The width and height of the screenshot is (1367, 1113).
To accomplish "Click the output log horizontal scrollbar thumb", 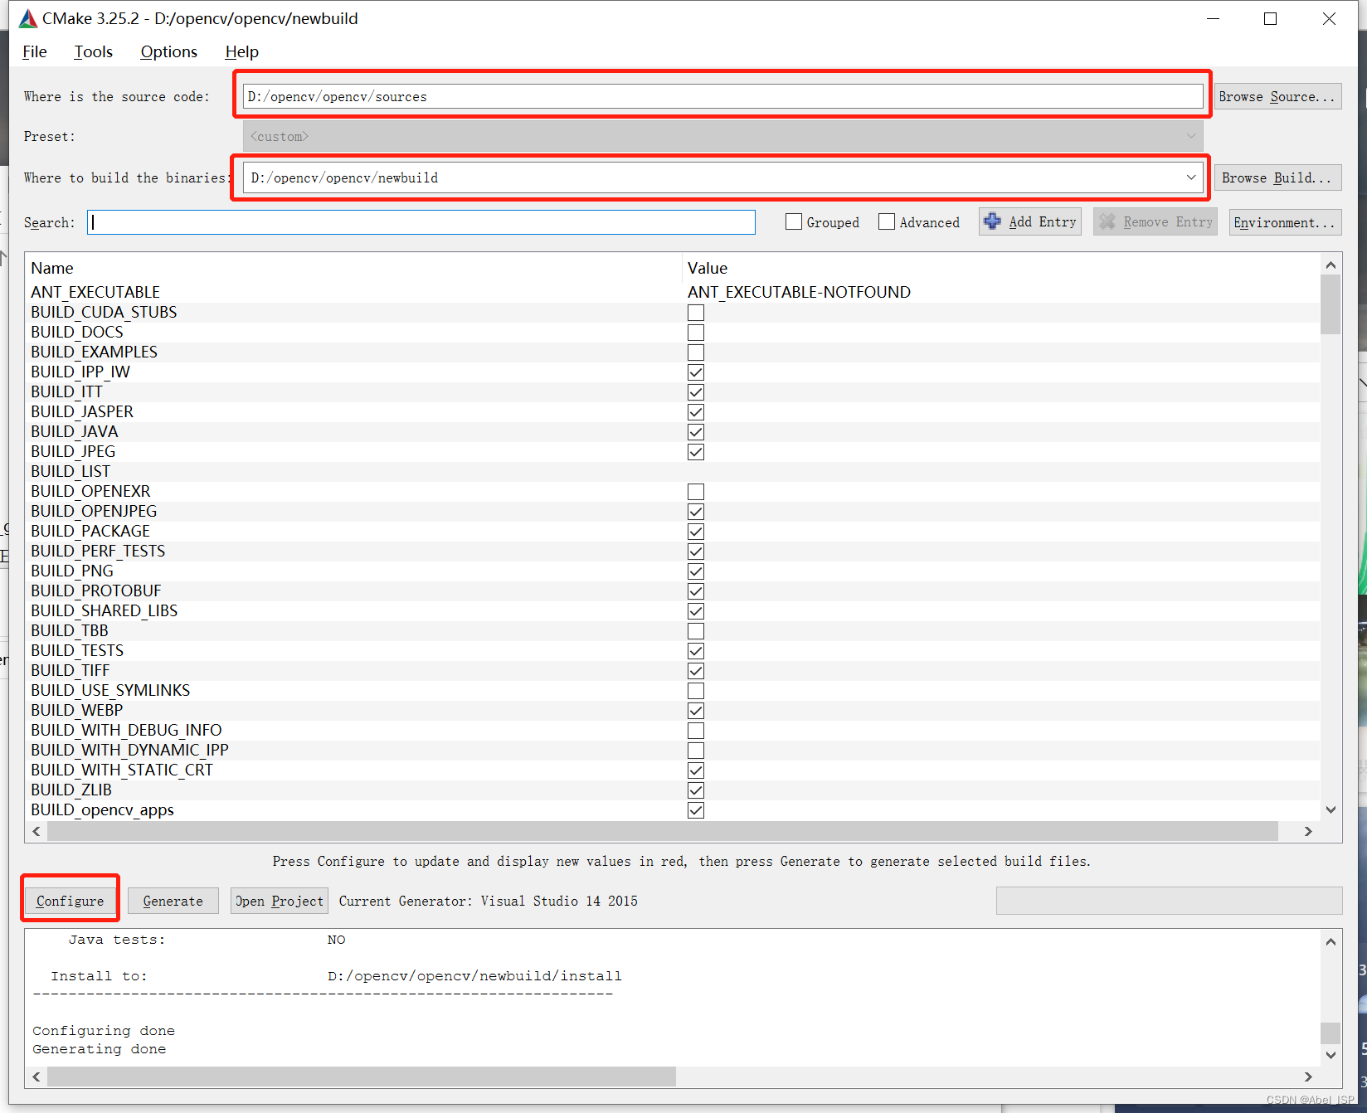I will coord(362,1077).
